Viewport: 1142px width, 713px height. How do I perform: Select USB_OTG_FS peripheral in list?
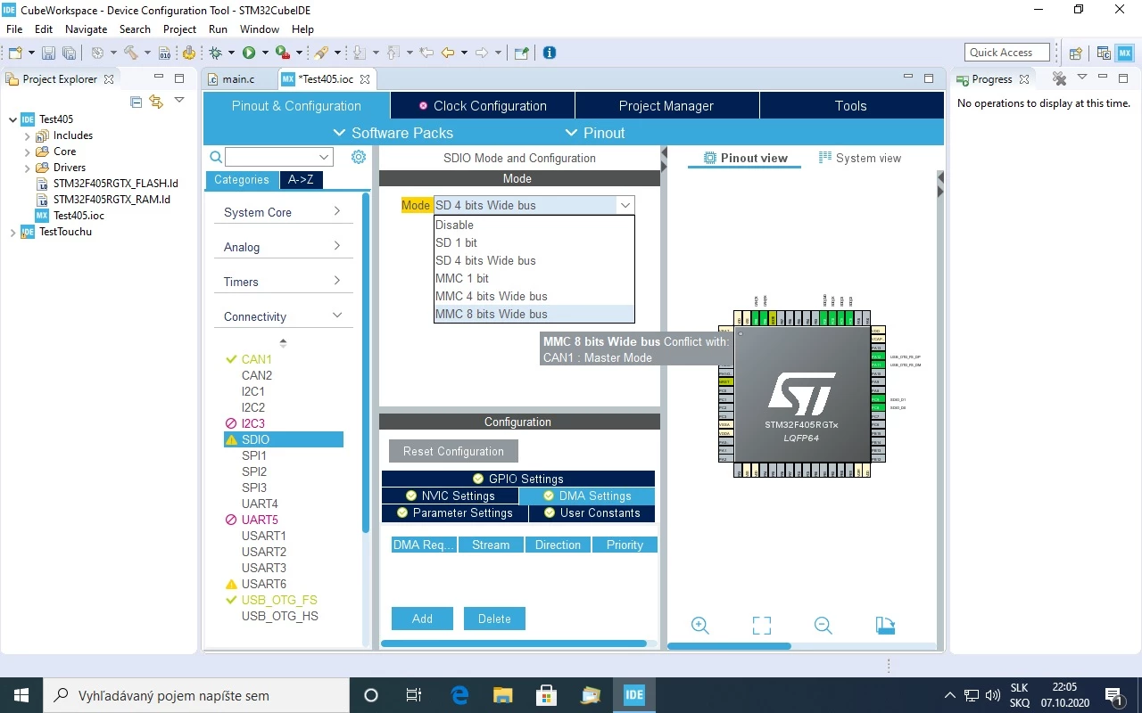(x=279, y=600)
